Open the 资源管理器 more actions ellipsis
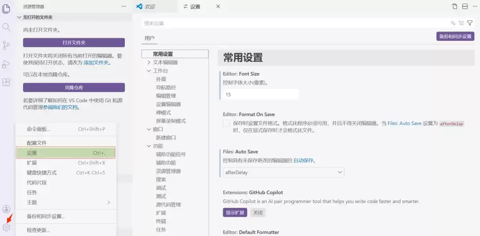480x236 pixels. pyautogui.click(x=124, y=6)
